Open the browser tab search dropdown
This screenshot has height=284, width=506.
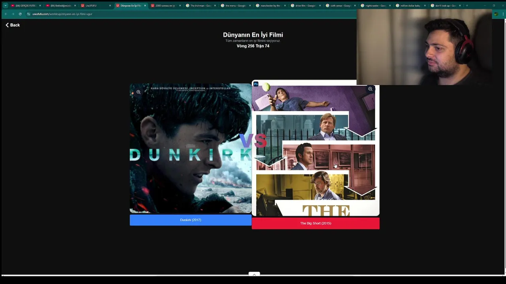(x=5, y=6)
